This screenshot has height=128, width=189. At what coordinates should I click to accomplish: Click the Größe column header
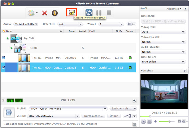click(118, 31)
